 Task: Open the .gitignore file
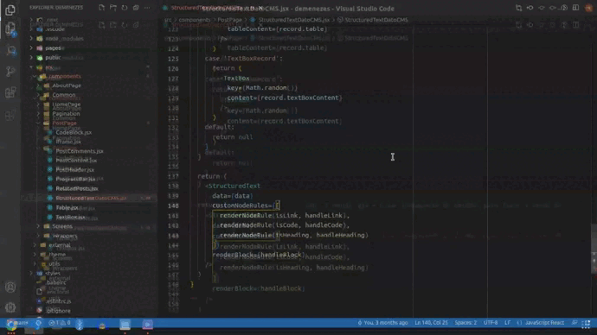[x=58, y=311]
